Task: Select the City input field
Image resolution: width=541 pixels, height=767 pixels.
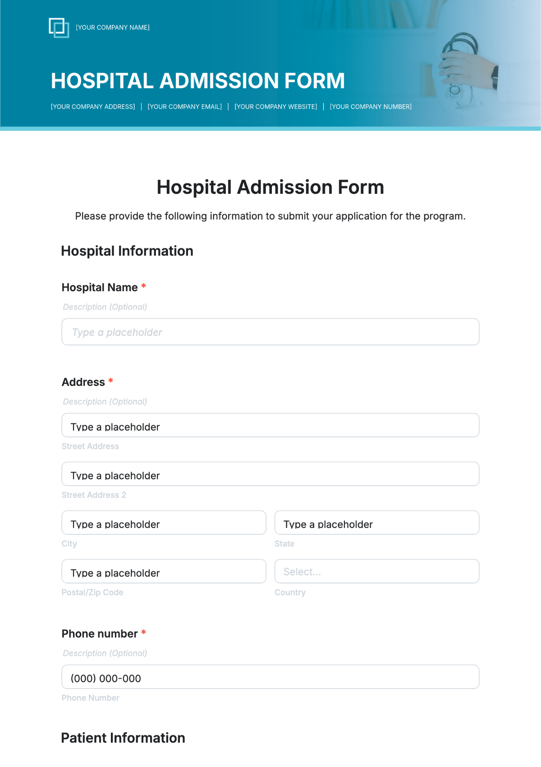Action: 164,523
